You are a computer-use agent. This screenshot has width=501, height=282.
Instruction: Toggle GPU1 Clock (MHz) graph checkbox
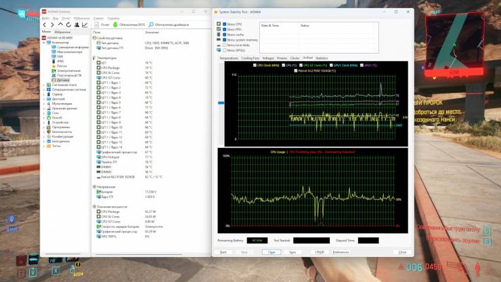click(x=331, y=65)
